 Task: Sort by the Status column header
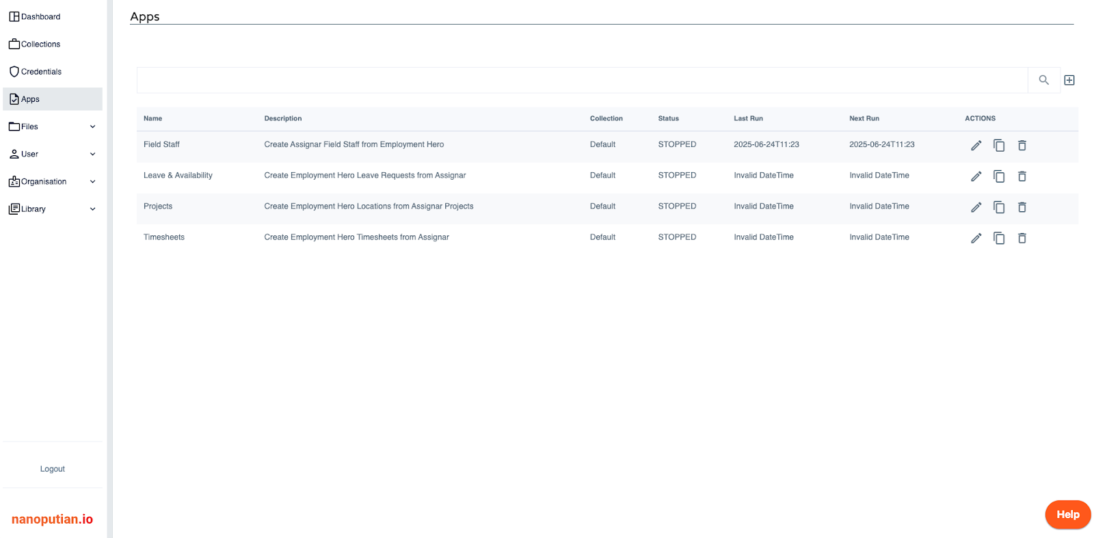tap(669, 118)
